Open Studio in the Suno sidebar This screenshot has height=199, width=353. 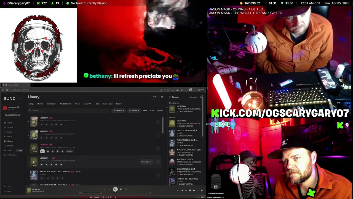[x=9, y=137]
